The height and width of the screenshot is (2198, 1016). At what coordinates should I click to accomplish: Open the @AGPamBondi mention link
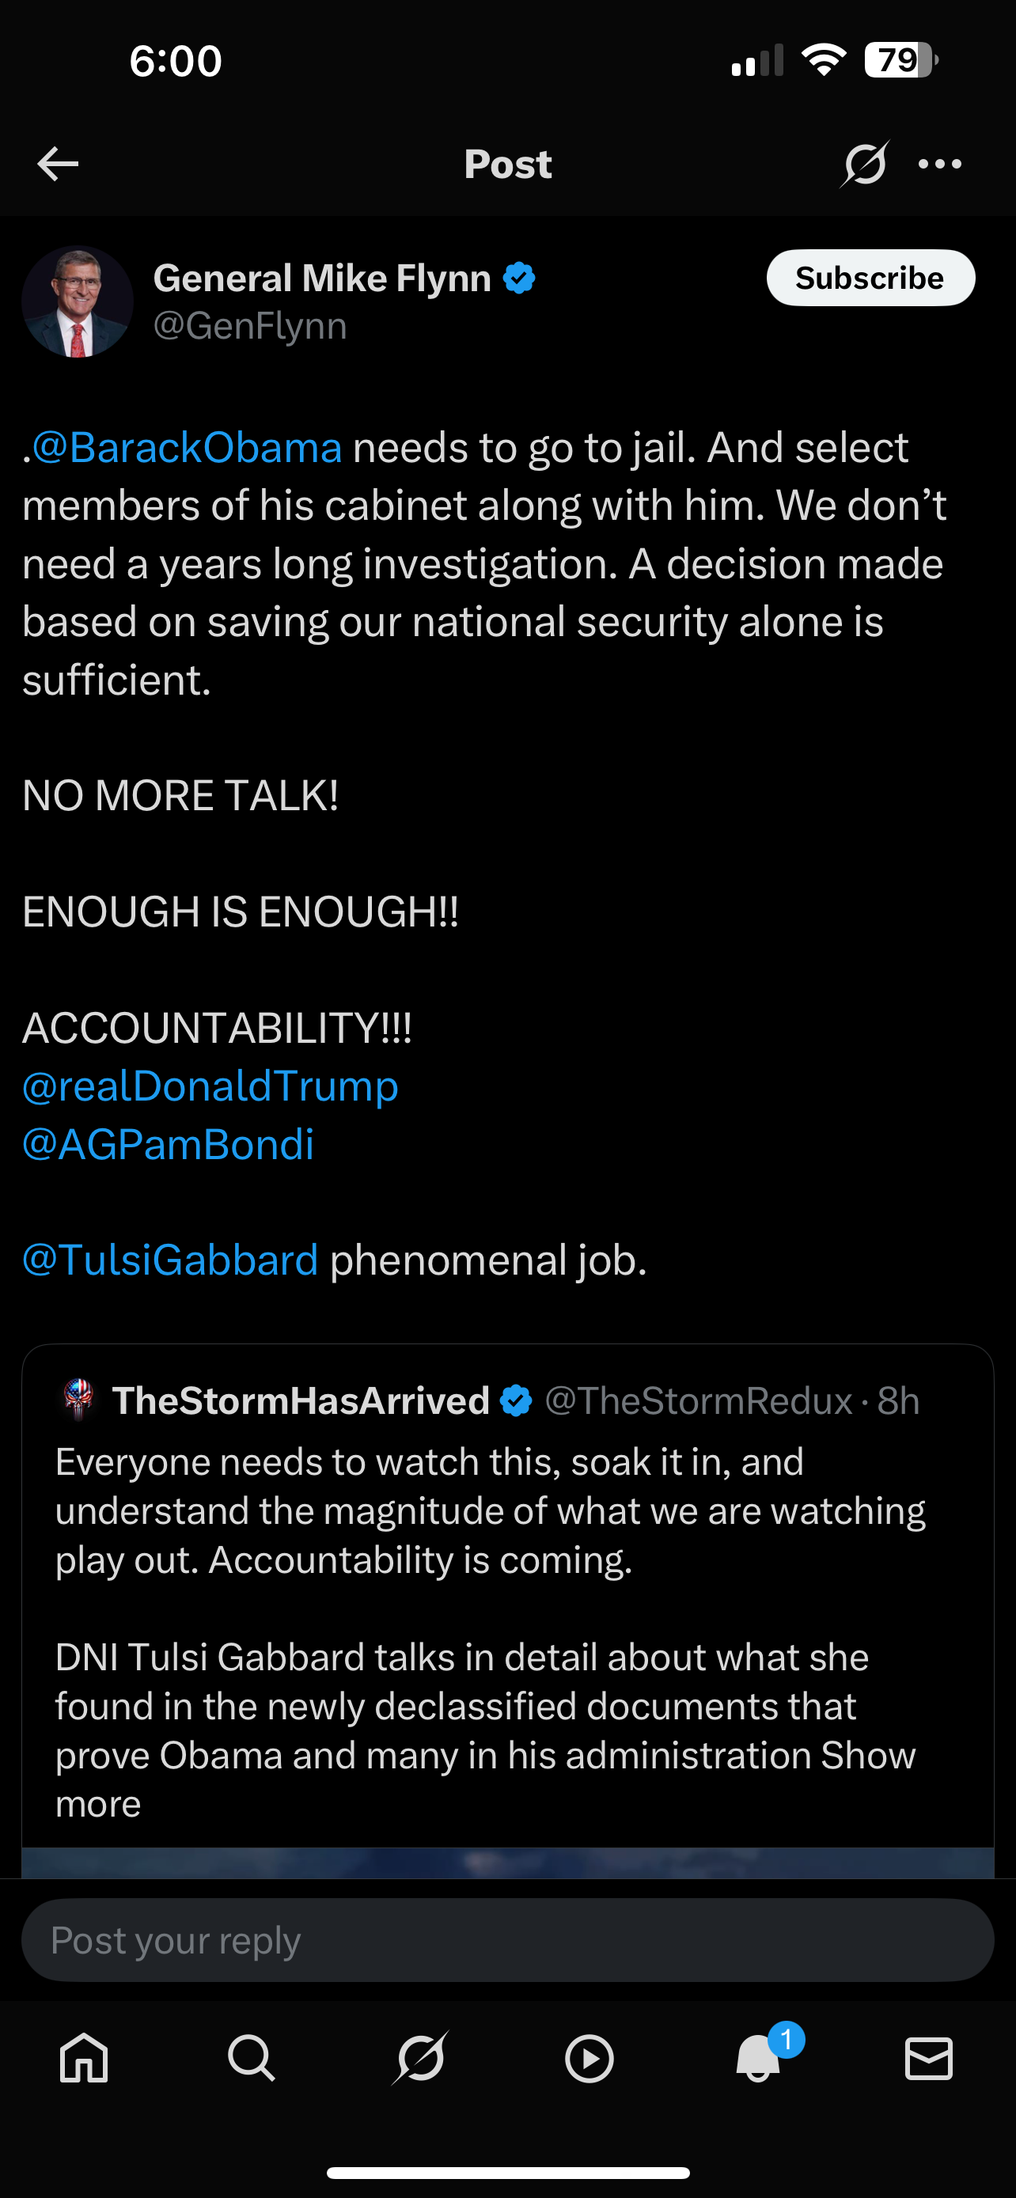click(x=168, y=1144)
